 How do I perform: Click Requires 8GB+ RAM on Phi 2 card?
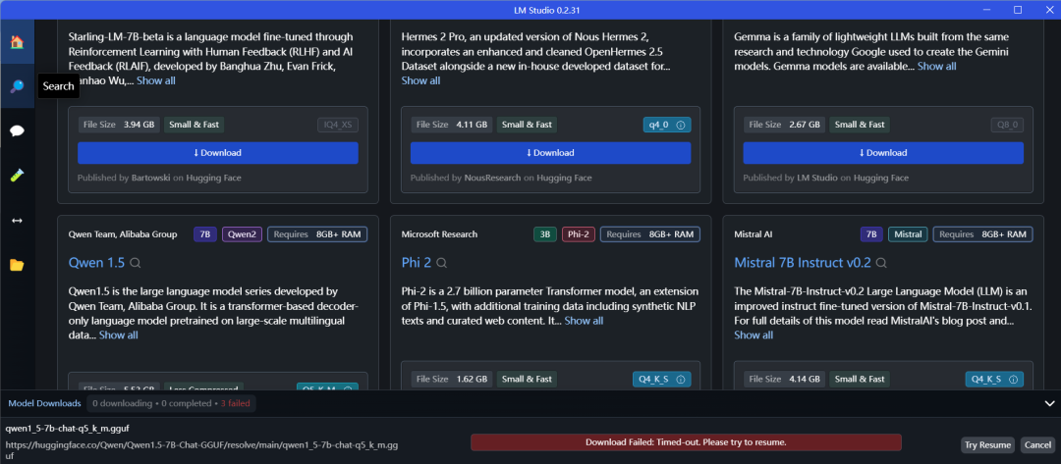650,234
